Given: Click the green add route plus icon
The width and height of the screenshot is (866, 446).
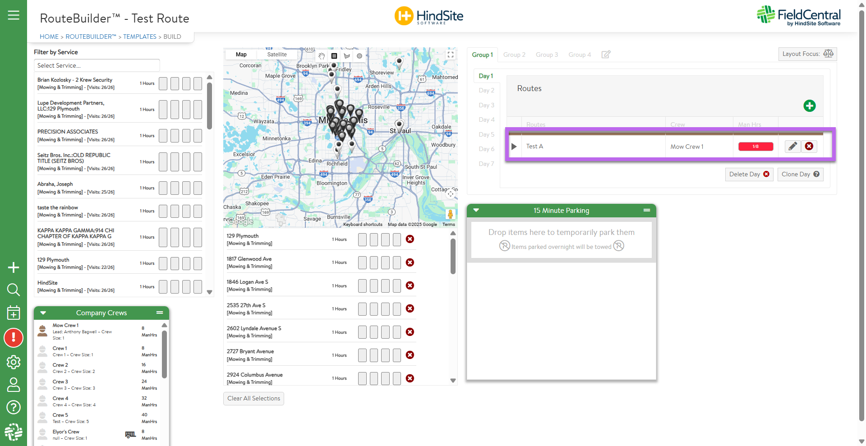Looking at the screenshot, I should tap(809, 106).
